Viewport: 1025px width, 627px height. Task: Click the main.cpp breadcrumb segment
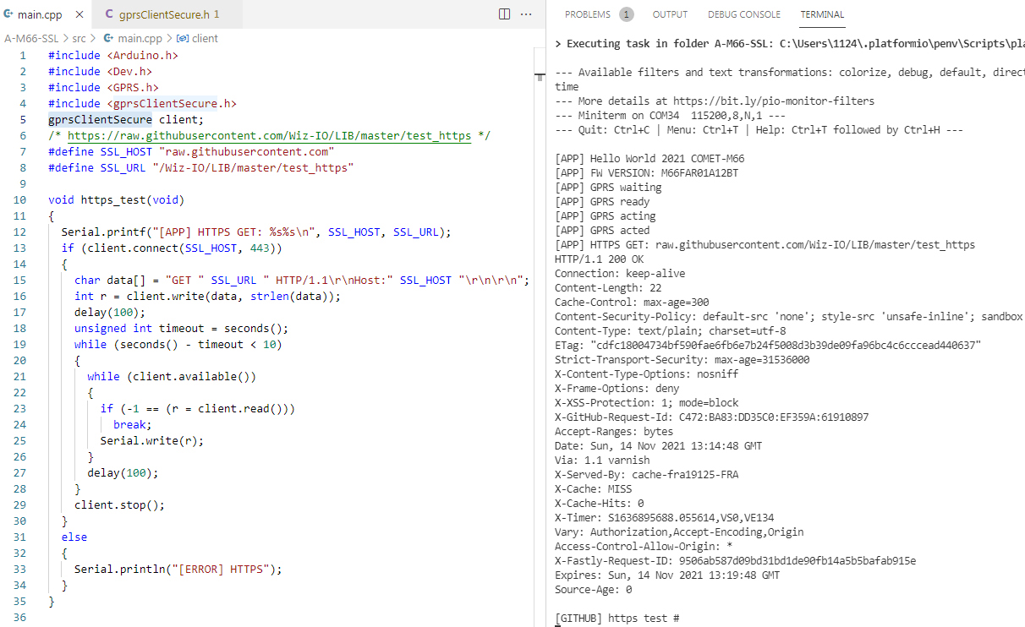pyautogui.click(x=140, y=38)
